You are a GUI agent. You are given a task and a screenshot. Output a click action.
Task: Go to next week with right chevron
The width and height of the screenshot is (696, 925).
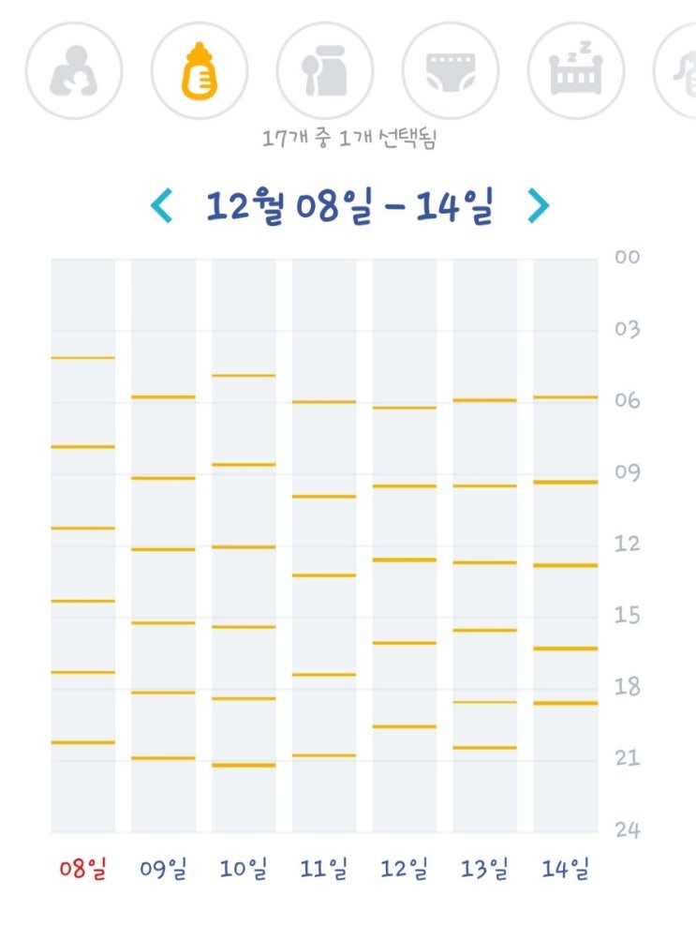(537, 205)
